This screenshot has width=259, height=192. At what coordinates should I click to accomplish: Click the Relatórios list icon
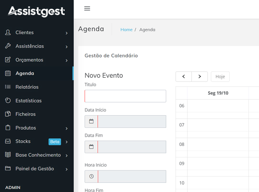(x=8, y=87)
